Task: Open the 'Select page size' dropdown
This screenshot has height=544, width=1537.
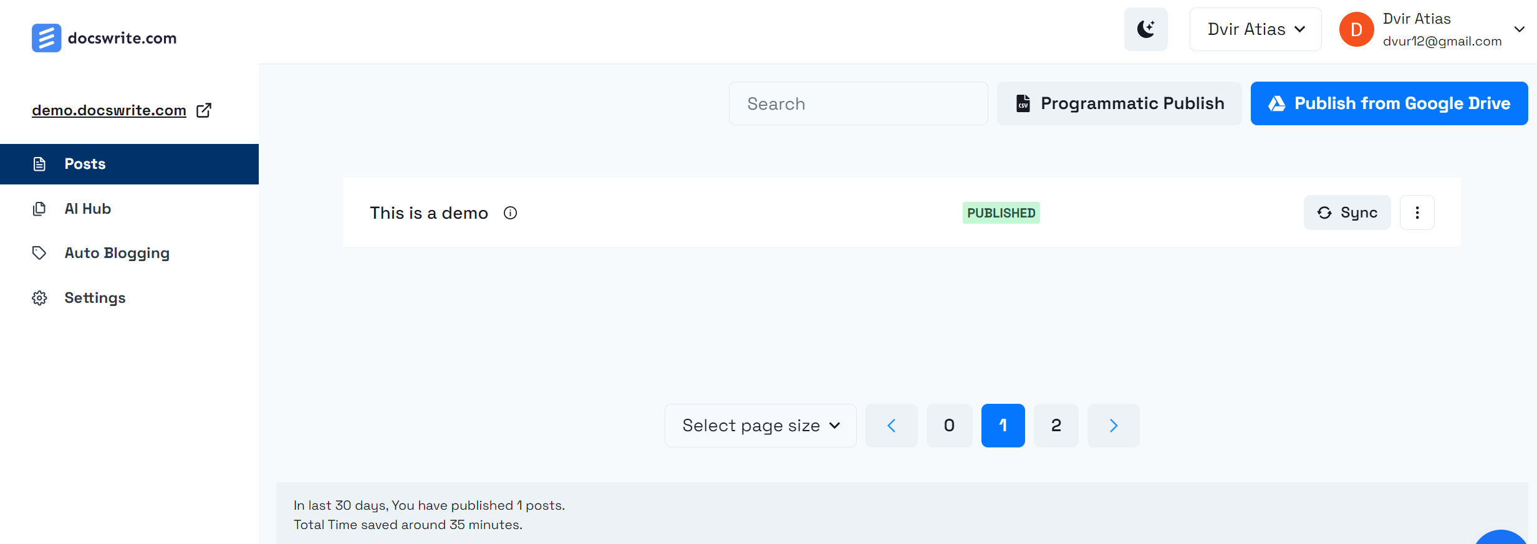Action: [x=760, y=426]
